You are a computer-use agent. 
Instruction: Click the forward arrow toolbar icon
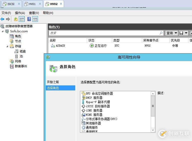8,19
